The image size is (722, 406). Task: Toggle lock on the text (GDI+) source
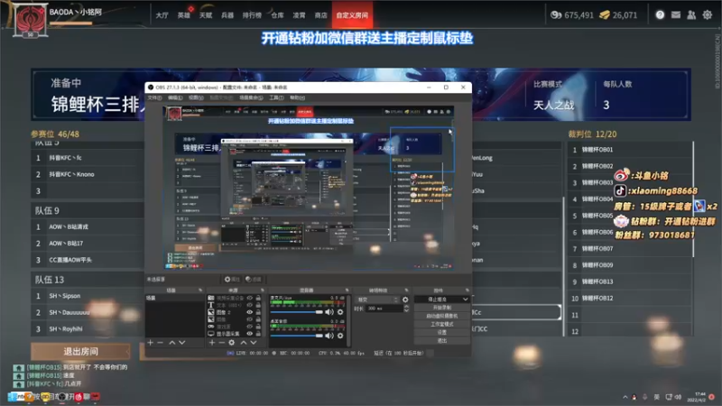click(258, 305)
